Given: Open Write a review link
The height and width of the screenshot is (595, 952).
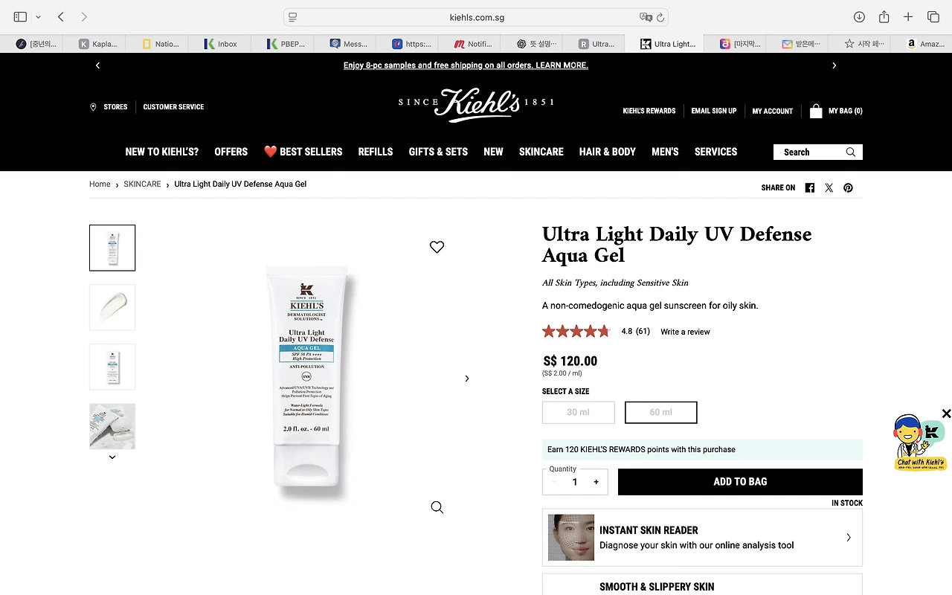Looking at the screenshot, I should [685, 332].
